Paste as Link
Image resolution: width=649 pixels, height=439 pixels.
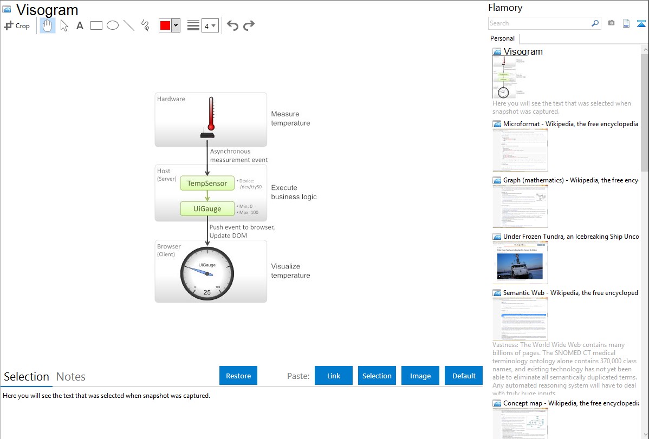pyautogui.click(x=334, y=376)
